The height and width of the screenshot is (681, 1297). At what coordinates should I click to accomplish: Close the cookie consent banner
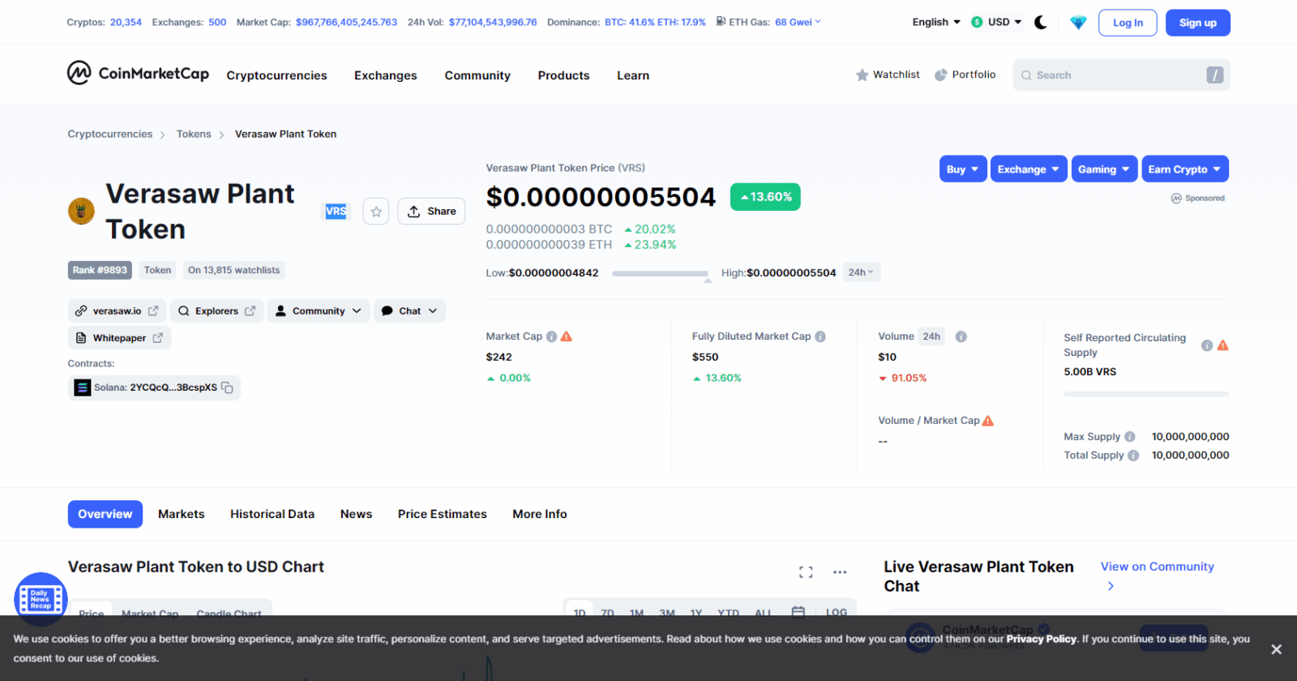[x=1276, y=649]
